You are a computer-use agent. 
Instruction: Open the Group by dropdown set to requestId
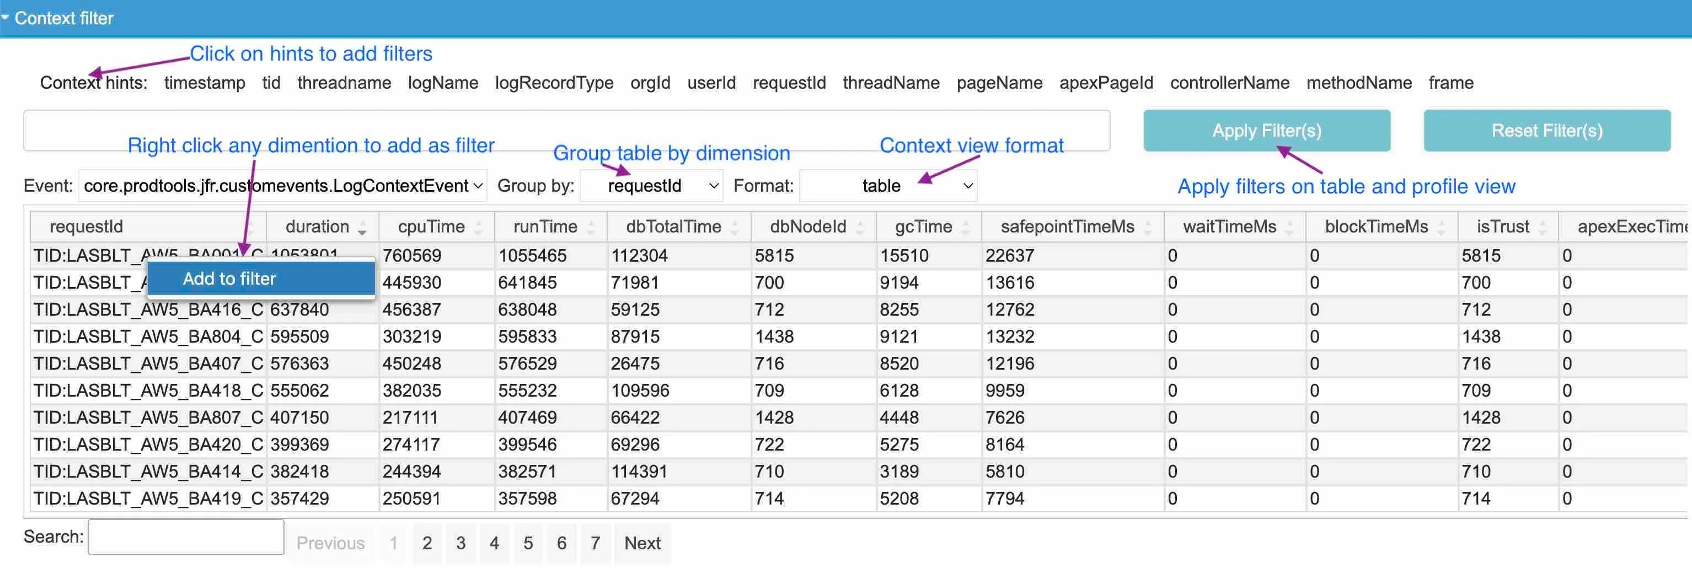pyautogui.click(x=651, y=186)
